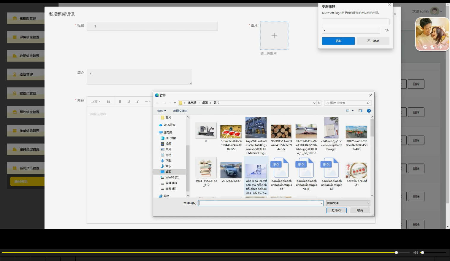Click 更新 in Edge password prompt
Screen dimensions: 450x261
coord(338,41)
